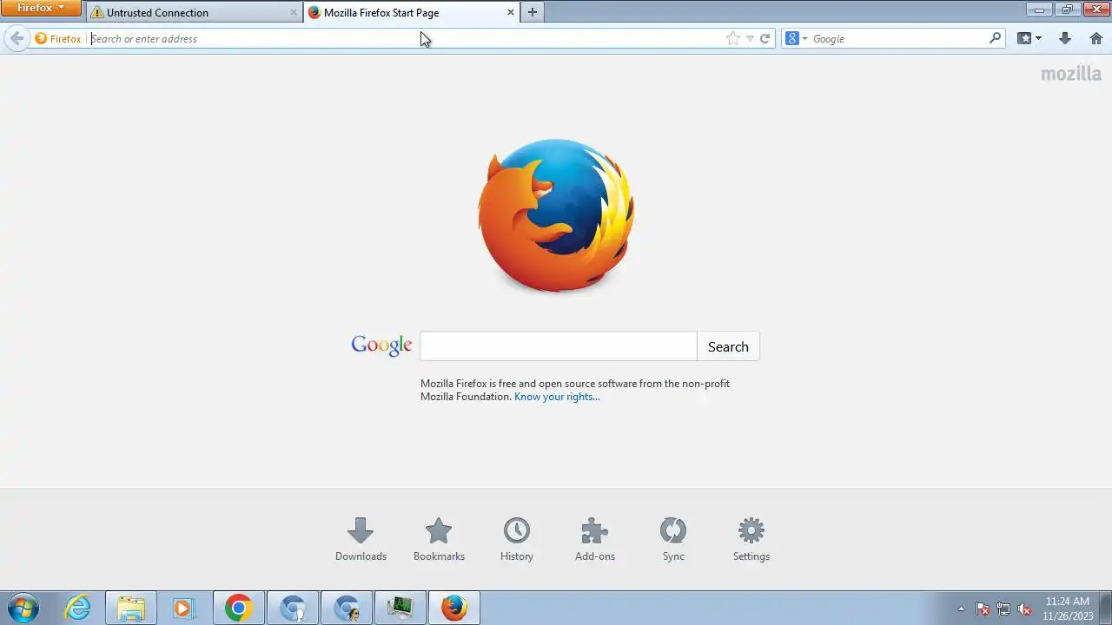Show downloads progress arrow in toolbar
This screenshot has height=625, width=1112.
[1065, 38]
